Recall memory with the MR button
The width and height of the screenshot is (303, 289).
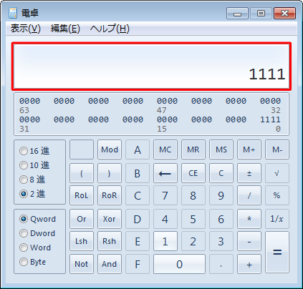coord(193,150)
